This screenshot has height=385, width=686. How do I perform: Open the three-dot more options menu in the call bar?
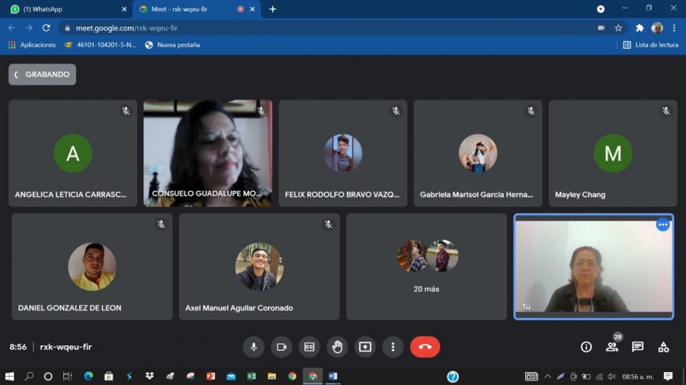(393, 347)
